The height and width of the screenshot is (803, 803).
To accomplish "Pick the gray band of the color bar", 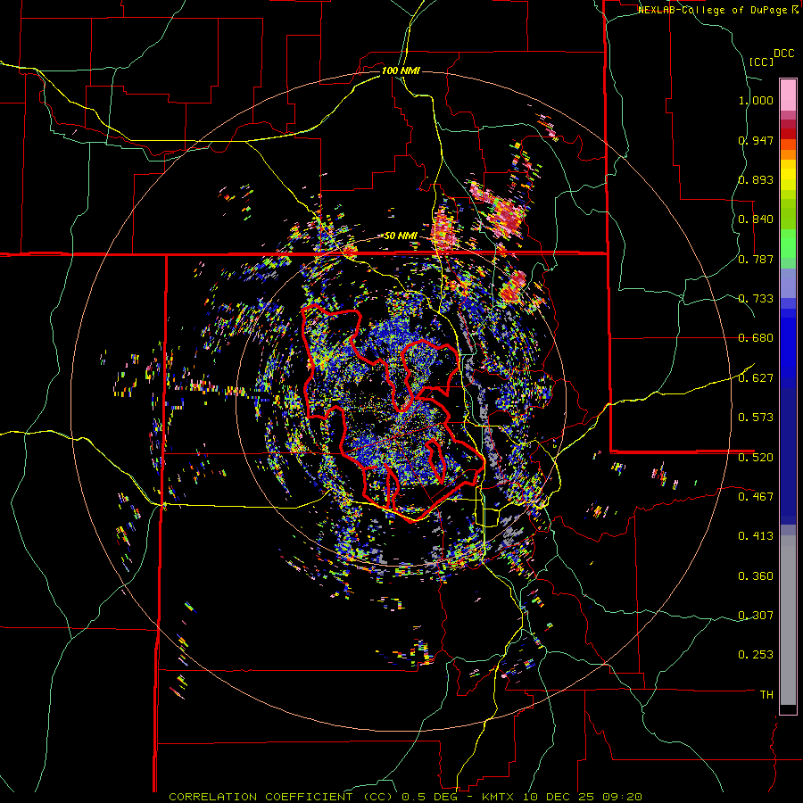I will [x=788, y=620].
